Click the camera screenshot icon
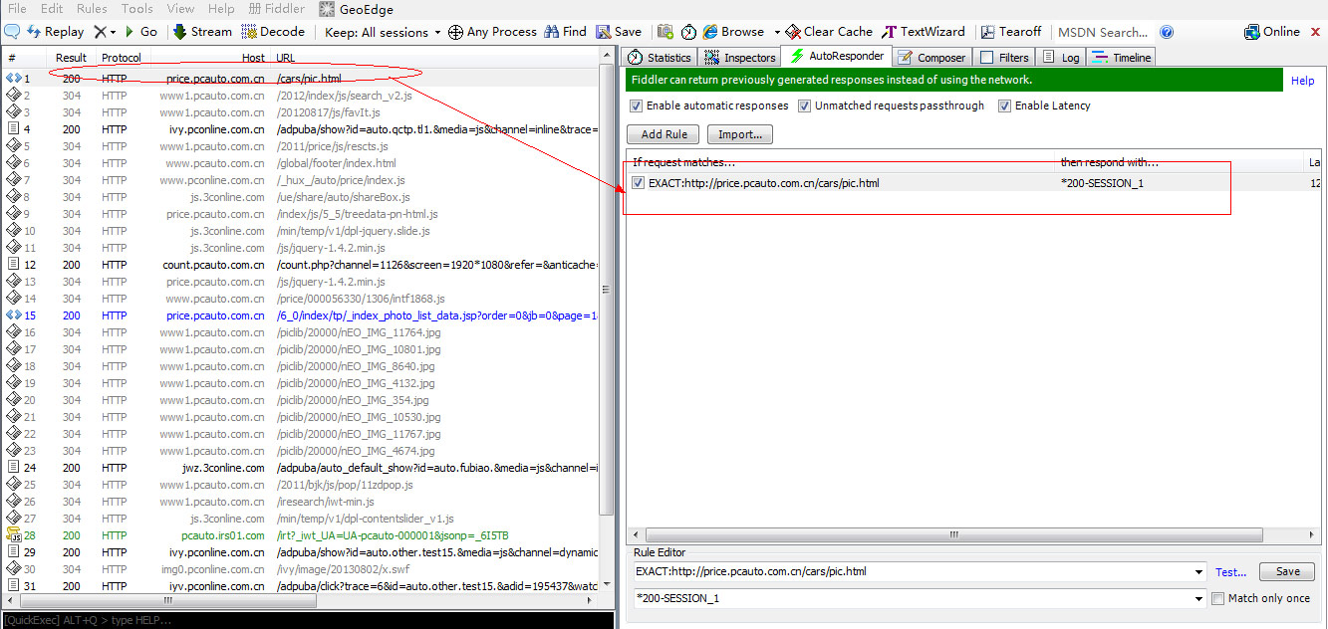Viewport: 1328px width, 629px height. (x=665, y=32)
